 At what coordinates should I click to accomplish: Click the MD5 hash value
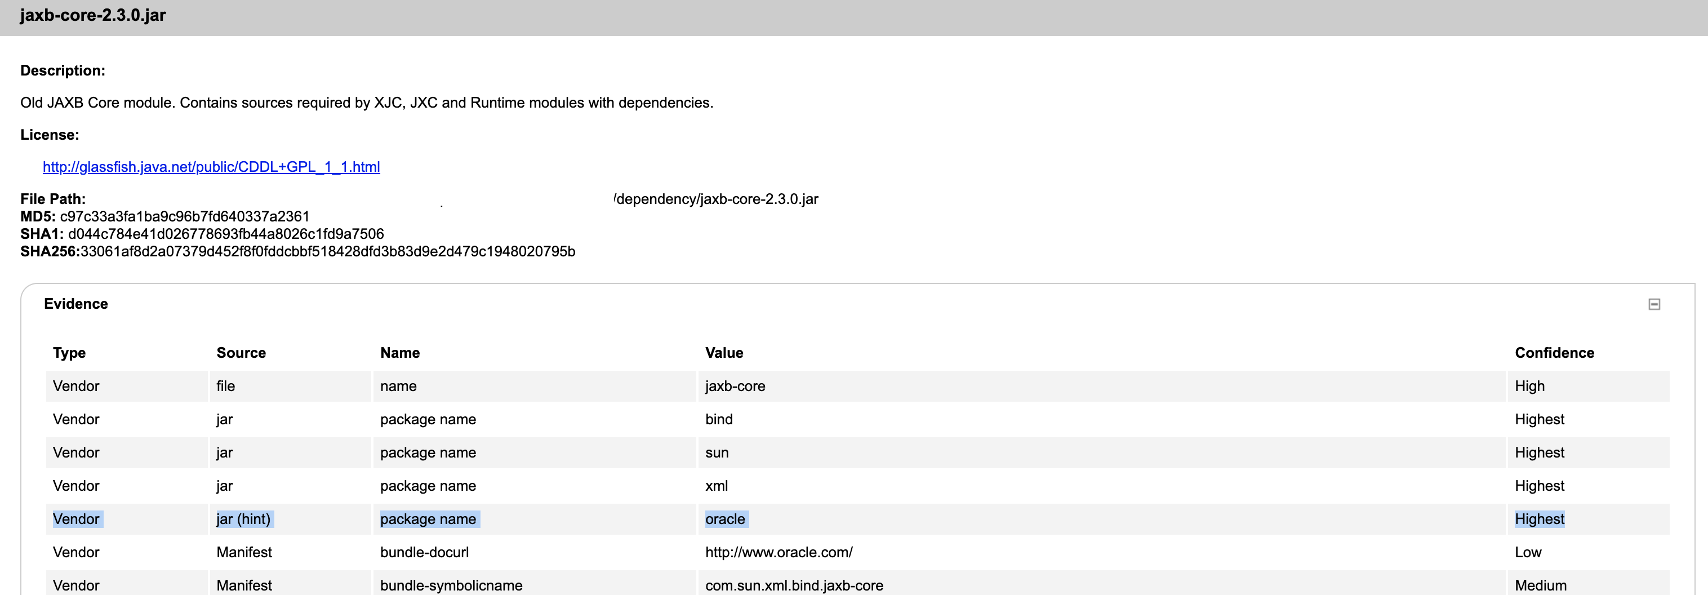(x=184, y=216)
